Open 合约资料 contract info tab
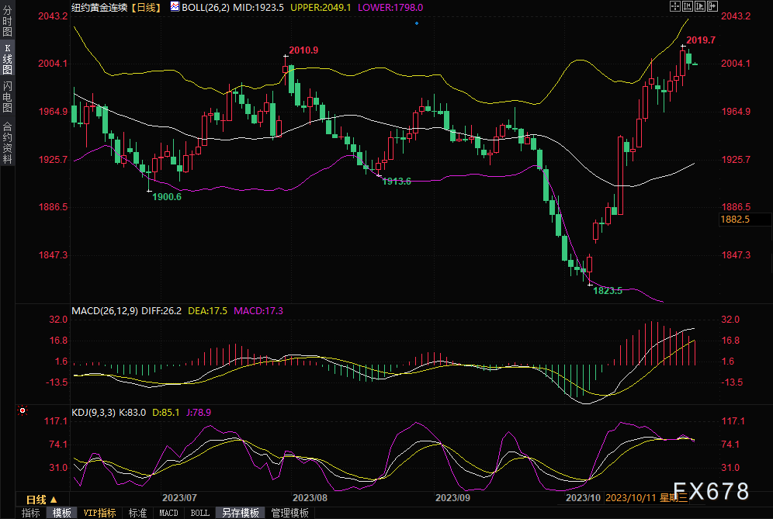Image resolution: width=773 pixels, height=519 pixels. pos(7,142)
